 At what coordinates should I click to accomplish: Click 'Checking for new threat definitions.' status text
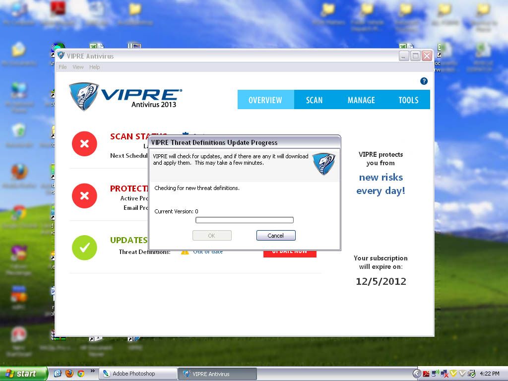197,188
